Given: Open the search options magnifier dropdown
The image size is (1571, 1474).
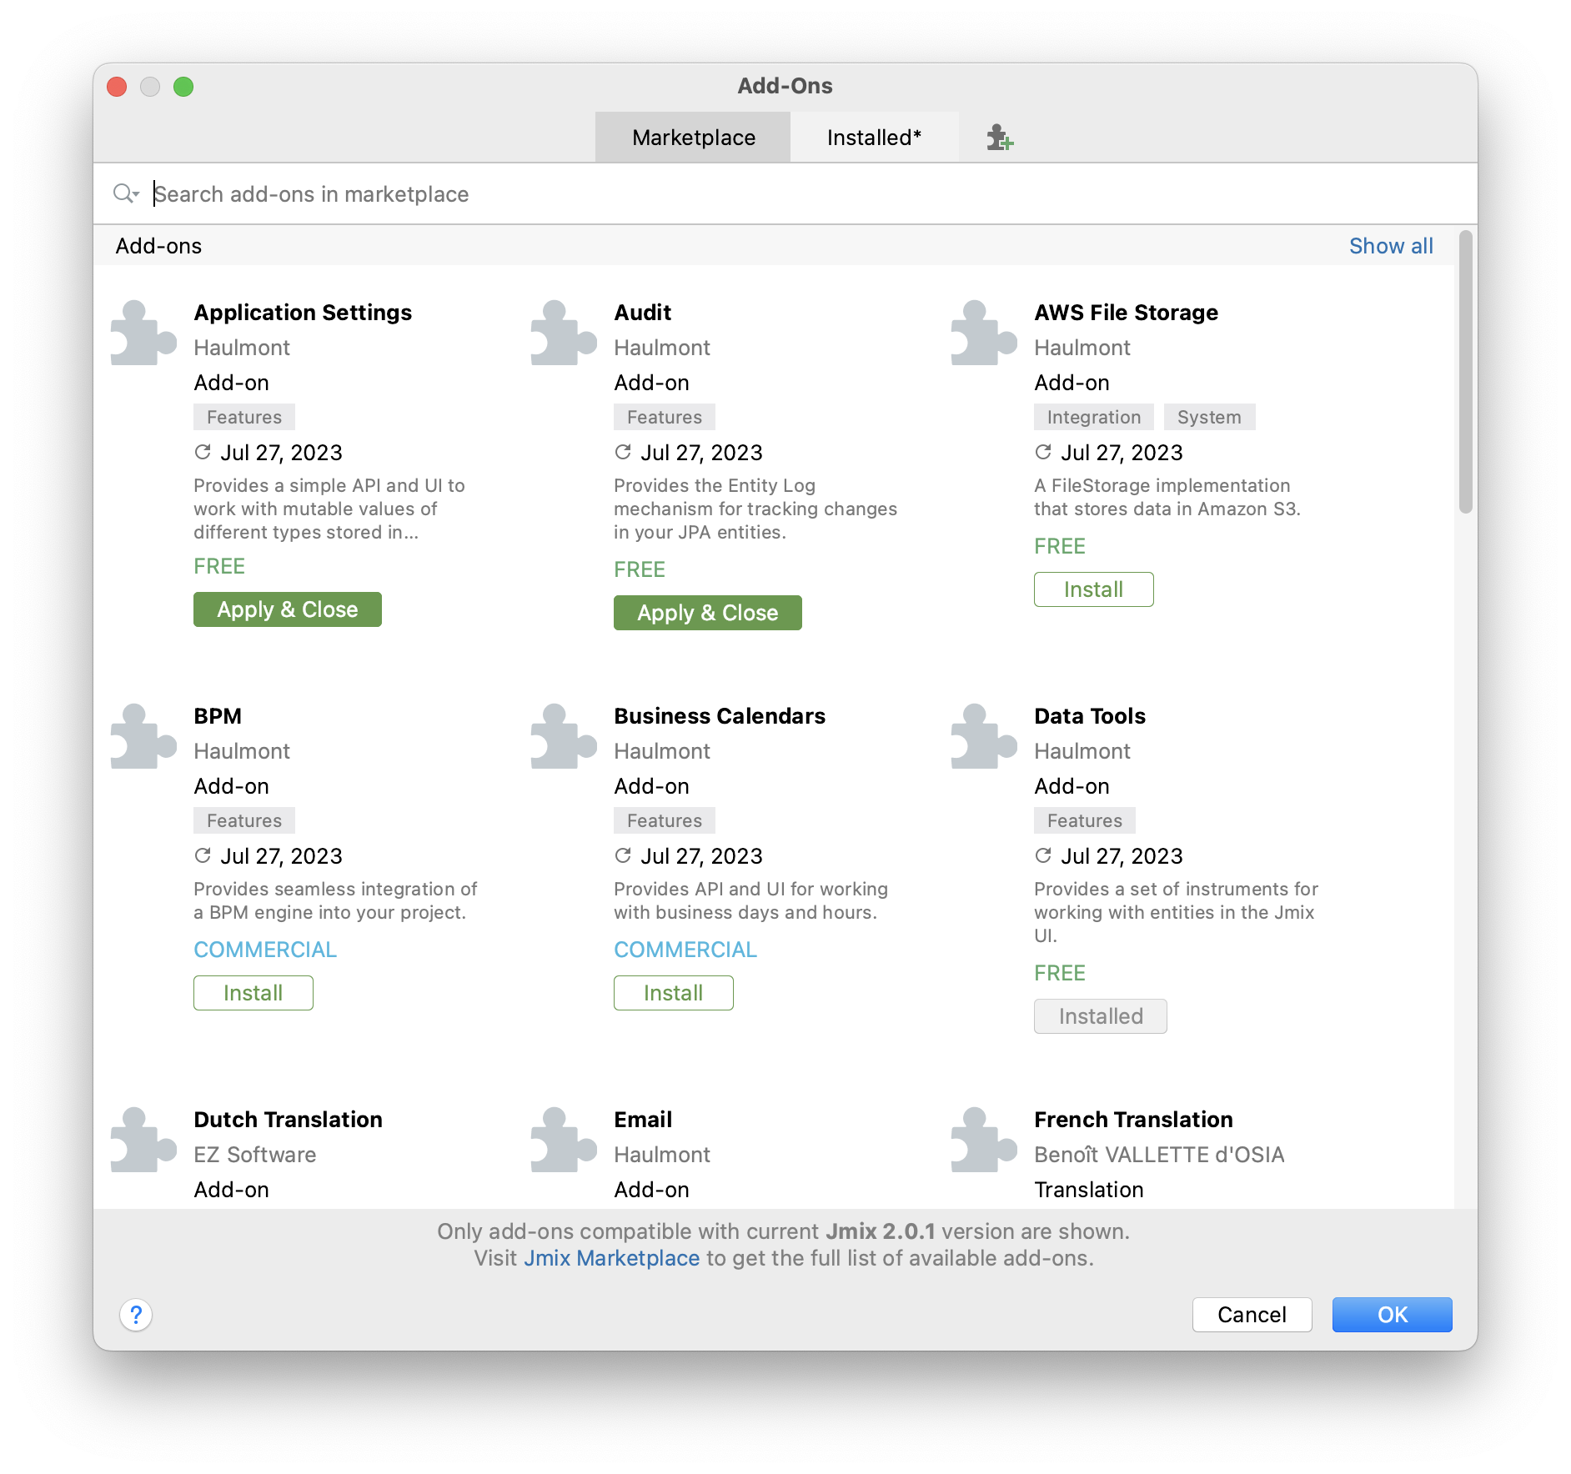Looking at the screenshot, I should tap(126, 194).
